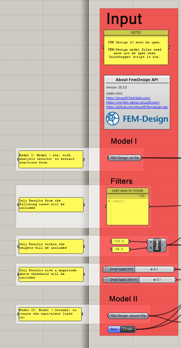This screenshot has height=348, width=181.
Task: Click the Input group title
Action: click(x=124, y=19)
